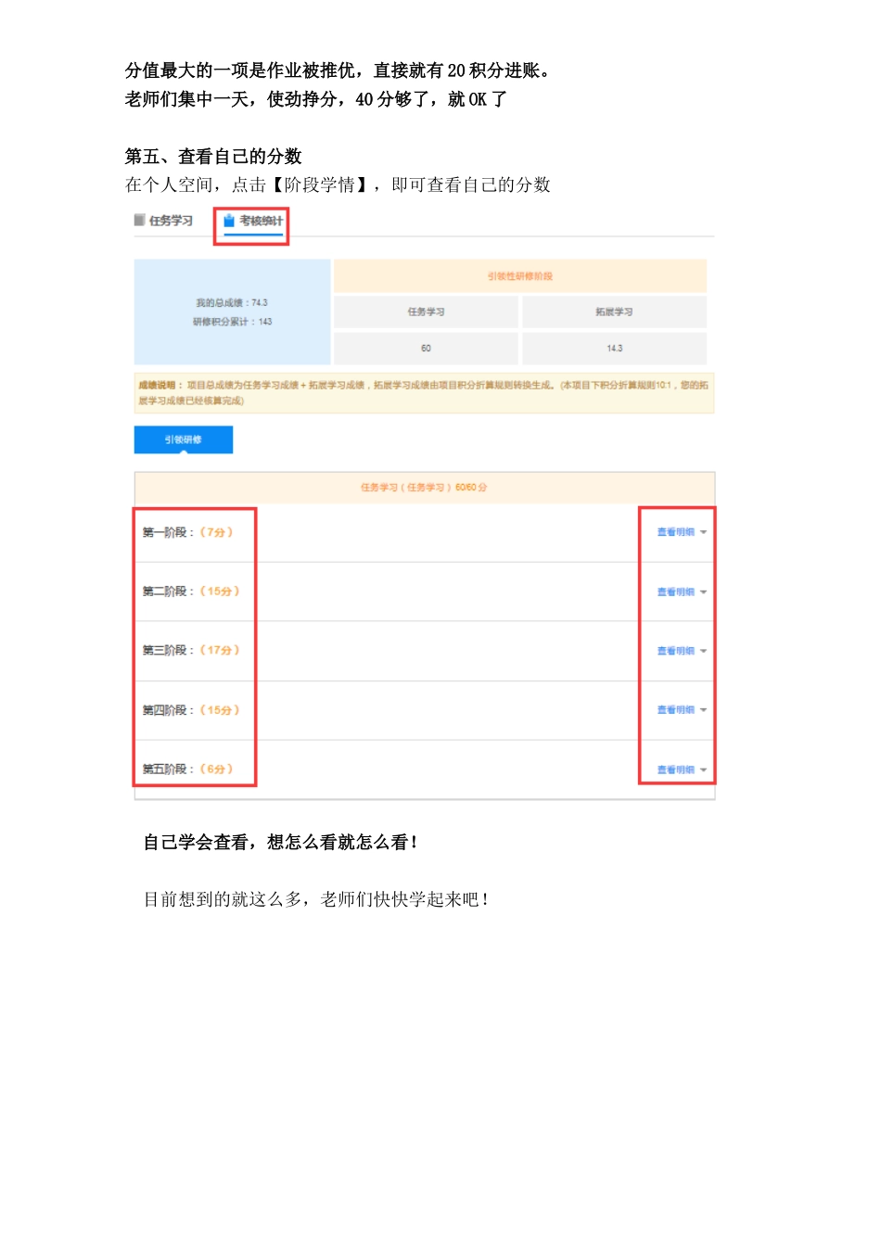Click the 第五阶段 (6分) row label
The image size is (881, 1246).
coord(187,769)
